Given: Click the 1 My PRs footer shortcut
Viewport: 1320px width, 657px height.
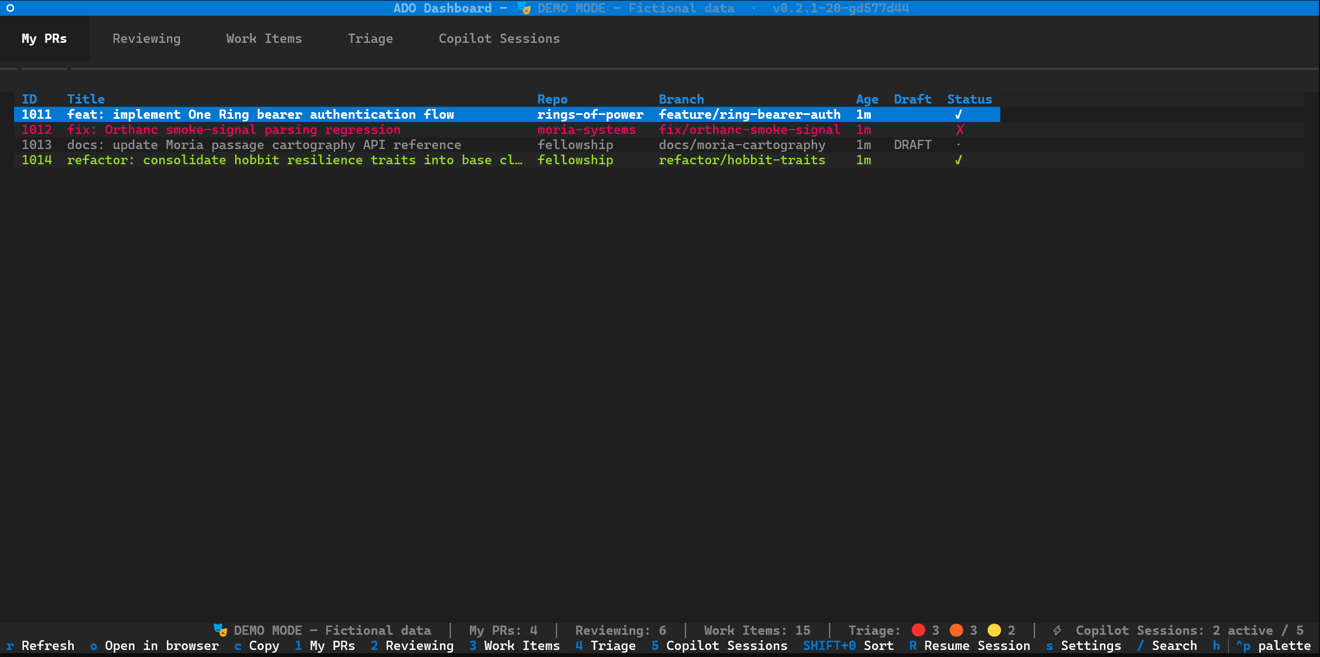Looking at the screenshot, I should point(325,646).
